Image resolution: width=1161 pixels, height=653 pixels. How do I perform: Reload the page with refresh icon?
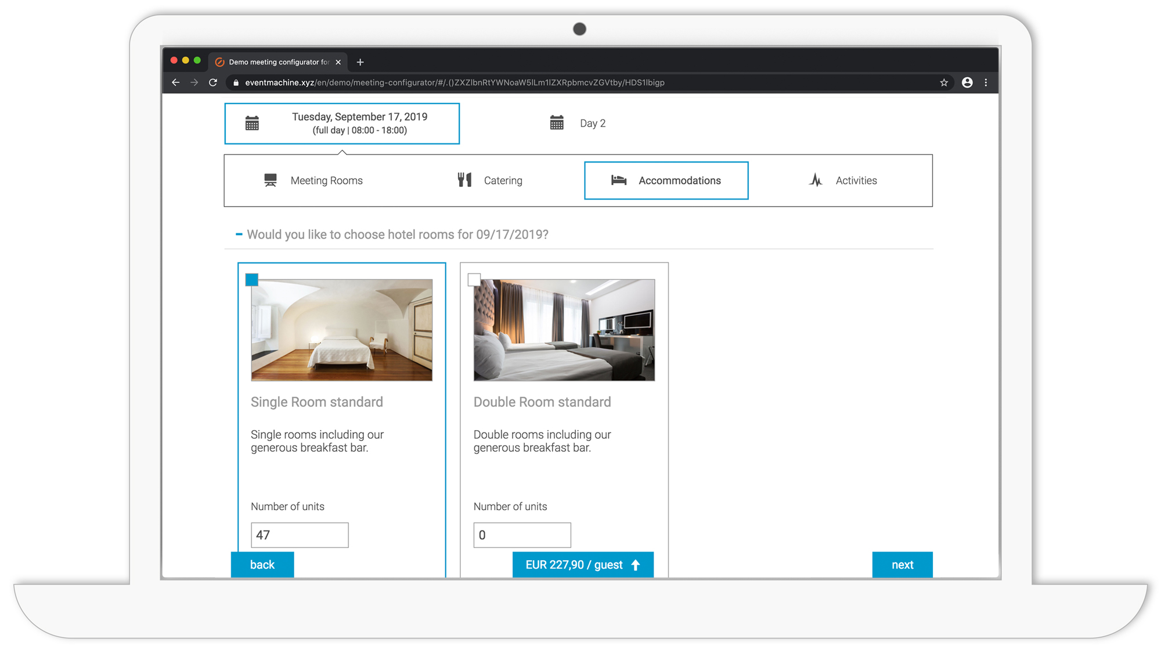pos(213,82)
